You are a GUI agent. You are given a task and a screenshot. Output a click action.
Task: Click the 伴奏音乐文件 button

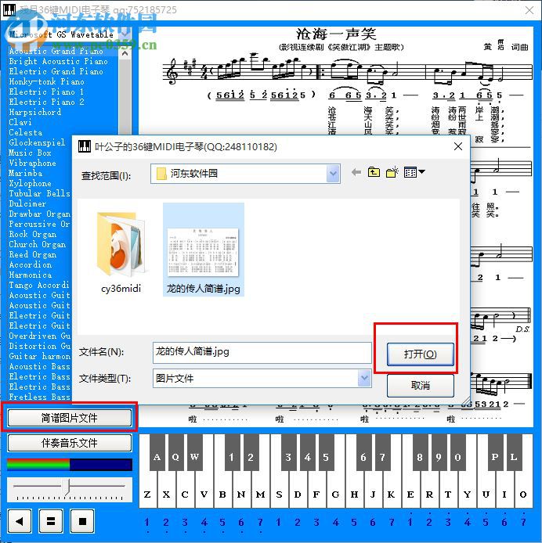click(70, 443)
